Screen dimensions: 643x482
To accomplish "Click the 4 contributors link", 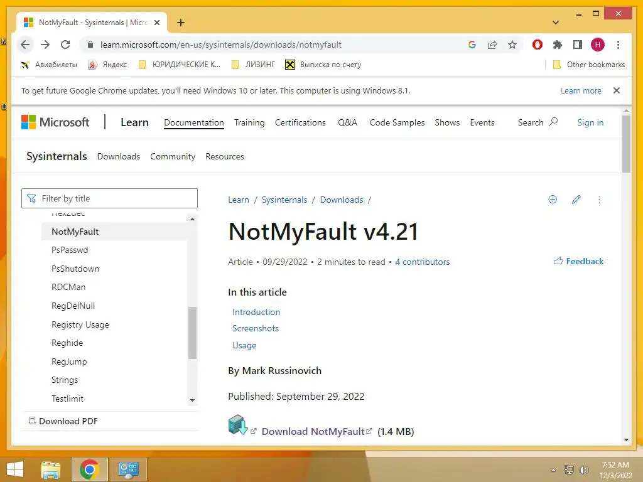I will pyautogui.click(x=422, y=262).
